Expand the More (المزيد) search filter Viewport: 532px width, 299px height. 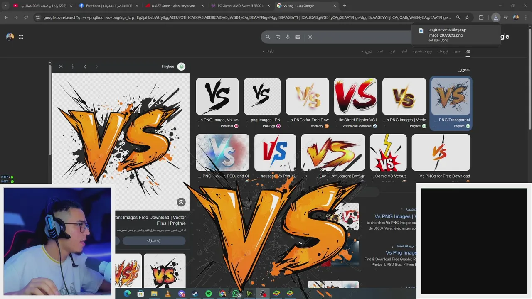(367, 51)
